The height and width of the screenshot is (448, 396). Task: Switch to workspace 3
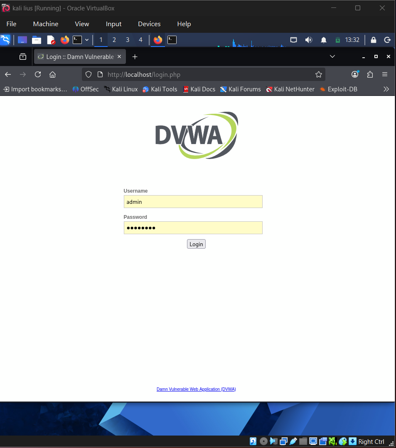128,40
